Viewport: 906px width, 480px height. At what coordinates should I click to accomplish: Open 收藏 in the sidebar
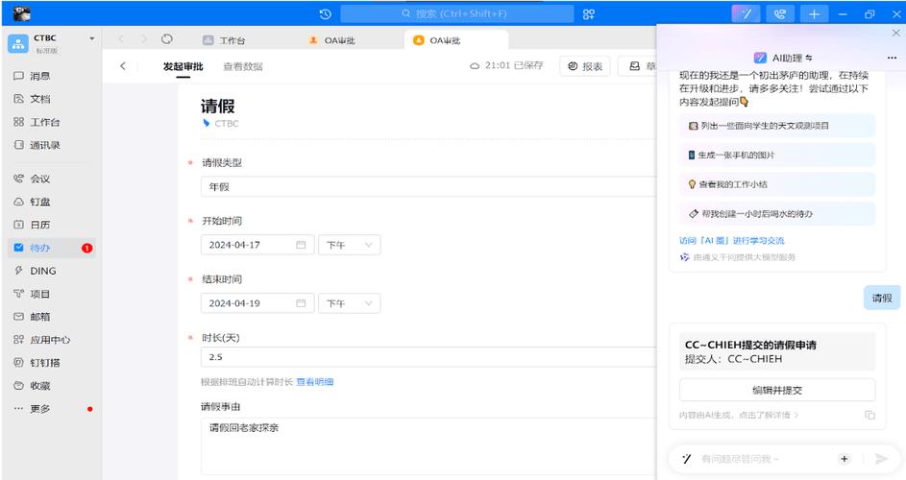[x=52, y=386]
